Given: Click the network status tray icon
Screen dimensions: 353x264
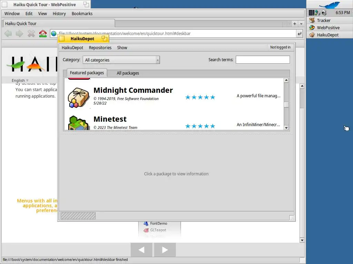Looking at the screenshot, I should click(x=317, y=13).
